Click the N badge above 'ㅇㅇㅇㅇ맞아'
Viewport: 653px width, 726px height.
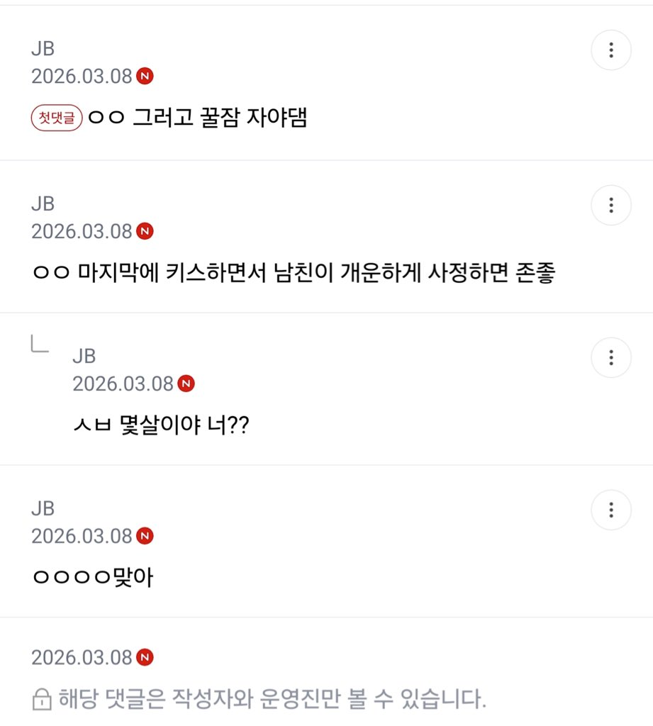(145, 536)
